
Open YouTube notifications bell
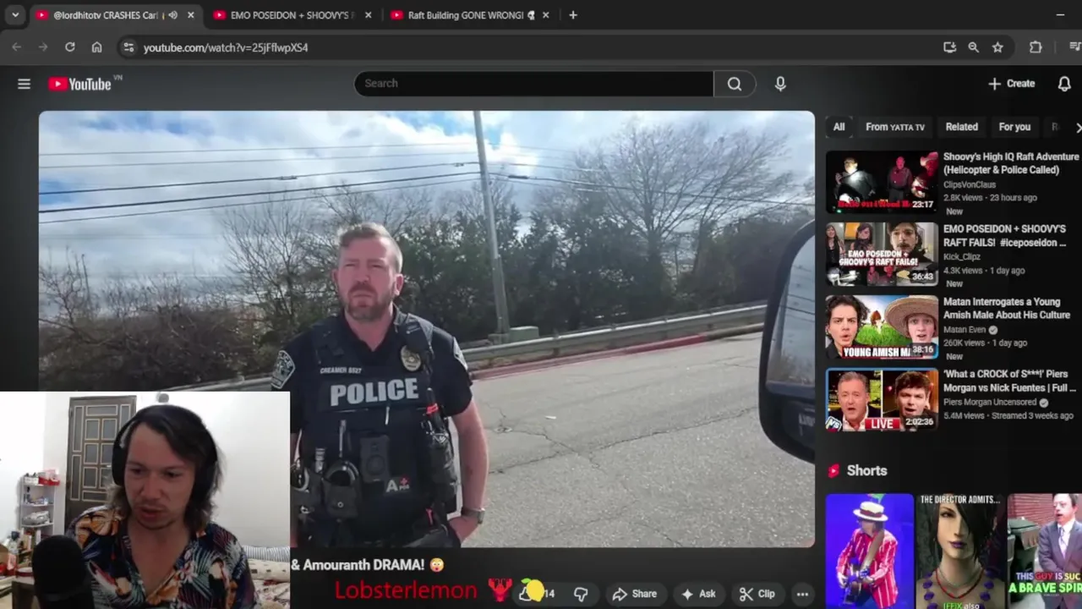(x=1064, y=83)
